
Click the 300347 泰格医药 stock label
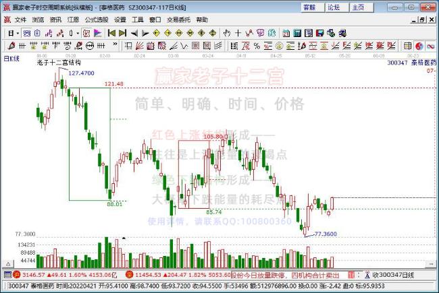pos(412,63)
